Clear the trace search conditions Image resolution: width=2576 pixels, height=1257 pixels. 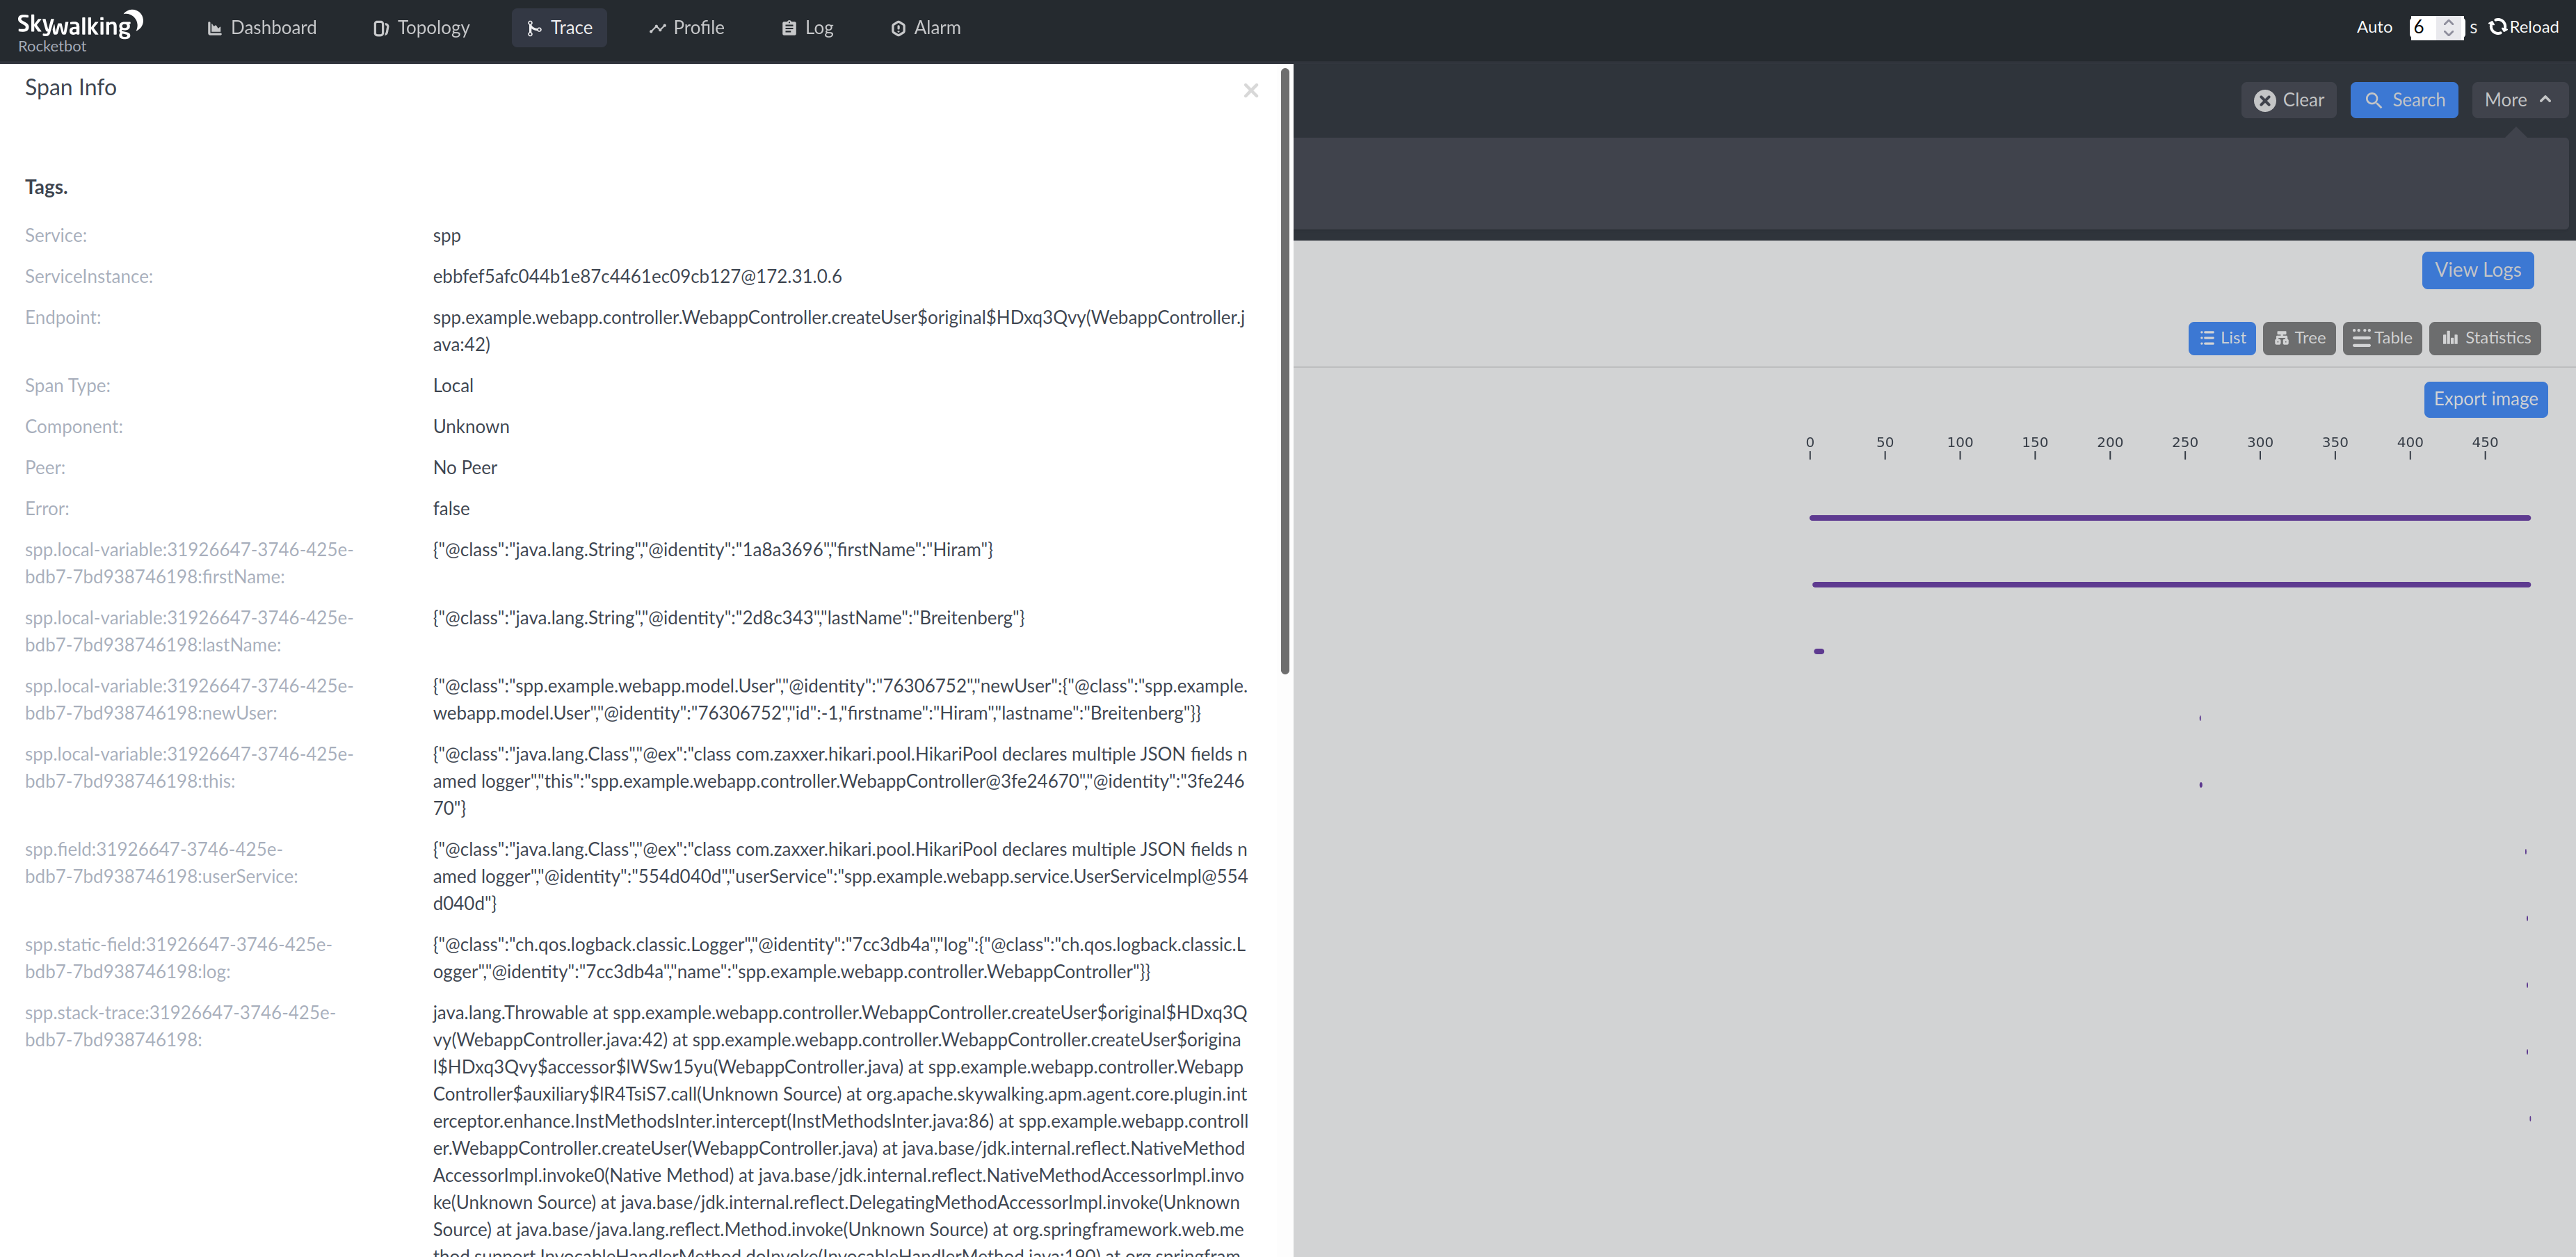pos(2288,100)
